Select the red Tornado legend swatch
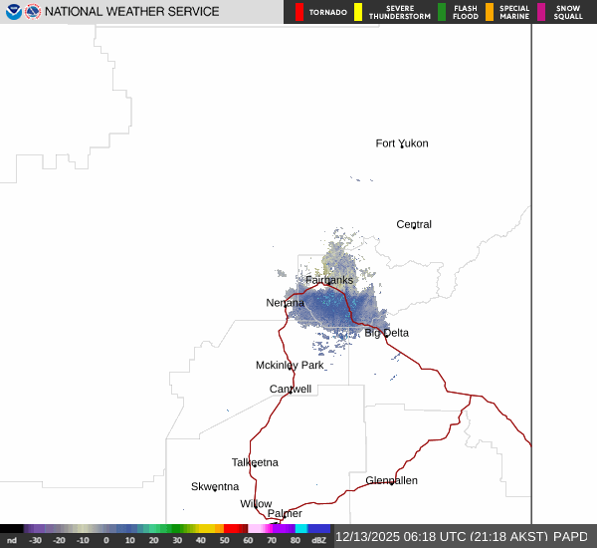This screenshot has height=548, width=597. click(x=299, y=12)
